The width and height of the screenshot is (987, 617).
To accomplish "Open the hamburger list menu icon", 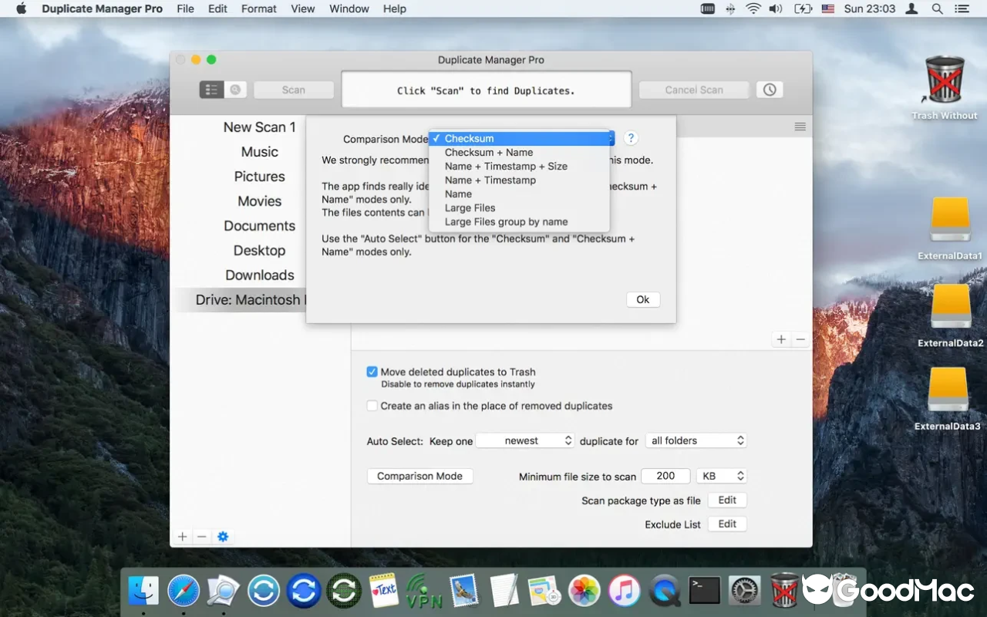I will 800,126.
